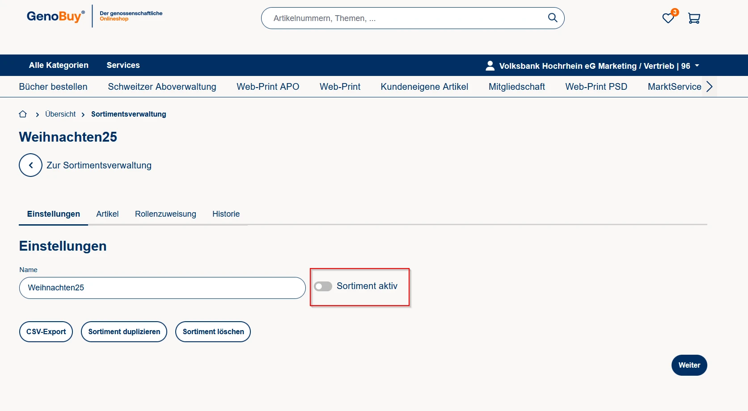
Task: Click the user profile icon
Action: tap(490, 66)
